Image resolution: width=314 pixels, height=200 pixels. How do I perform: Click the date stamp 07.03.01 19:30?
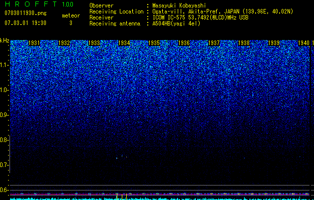point(25,23)
